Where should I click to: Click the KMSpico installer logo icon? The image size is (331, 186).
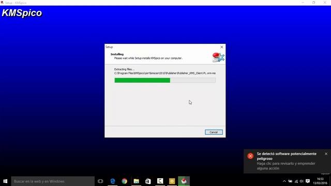218,57
